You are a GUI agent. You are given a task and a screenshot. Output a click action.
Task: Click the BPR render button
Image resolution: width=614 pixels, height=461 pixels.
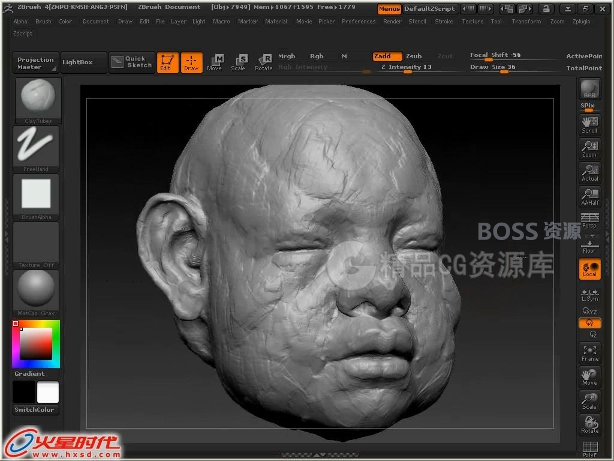(590, 89)
